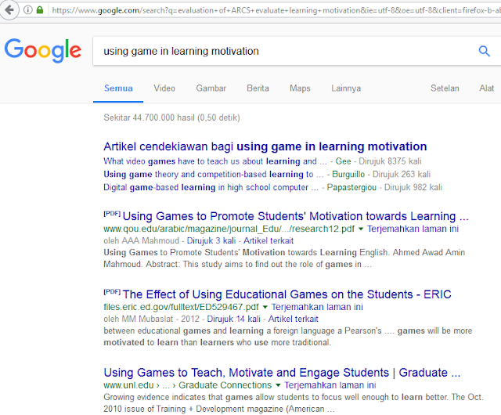Switch to the Gambar tab
501x415 pixels.
coord(211,88)
